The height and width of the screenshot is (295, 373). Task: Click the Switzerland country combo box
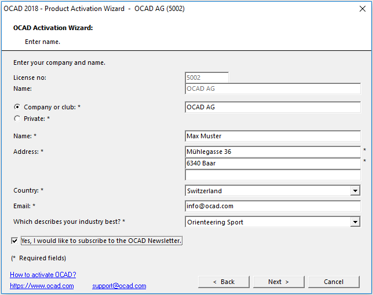273,191
